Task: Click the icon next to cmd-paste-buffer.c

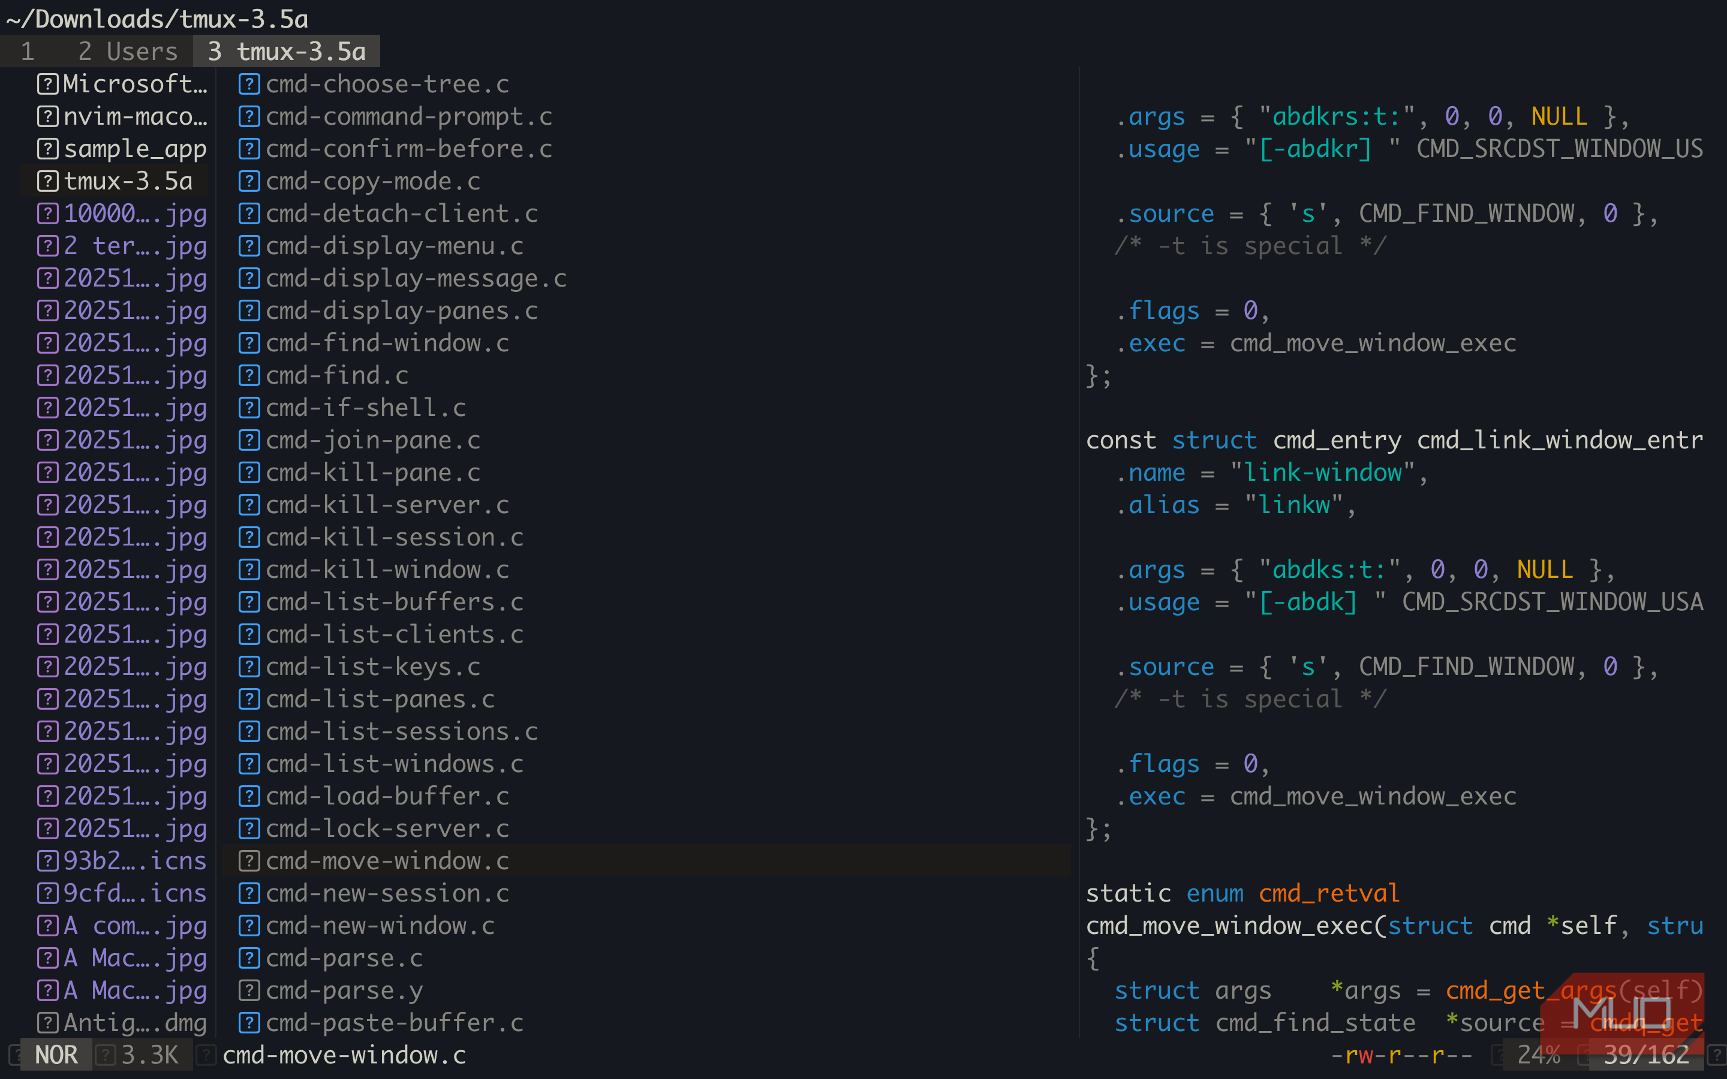Action: (248, 1023)
